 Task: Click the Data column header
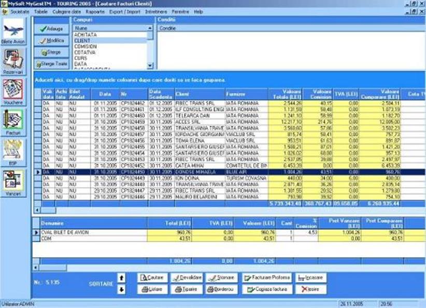[105, 94]
